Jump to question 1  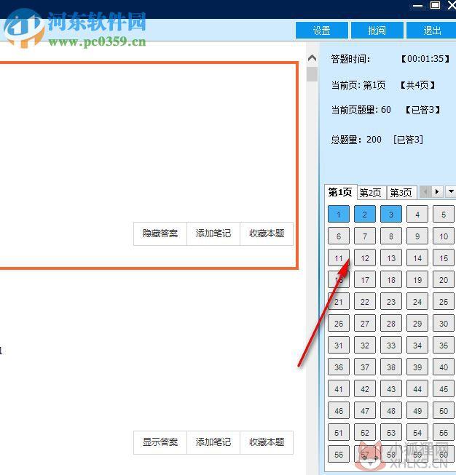[339, 215]
